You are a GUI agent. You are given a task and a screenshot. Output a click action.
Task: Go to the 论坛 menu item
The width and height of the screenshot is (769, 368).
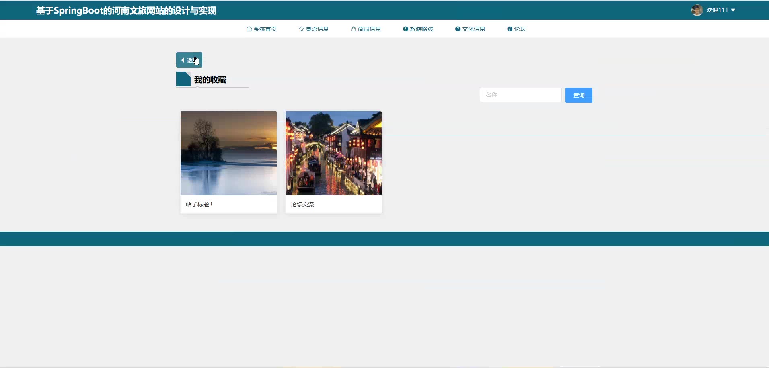[520, 29]
